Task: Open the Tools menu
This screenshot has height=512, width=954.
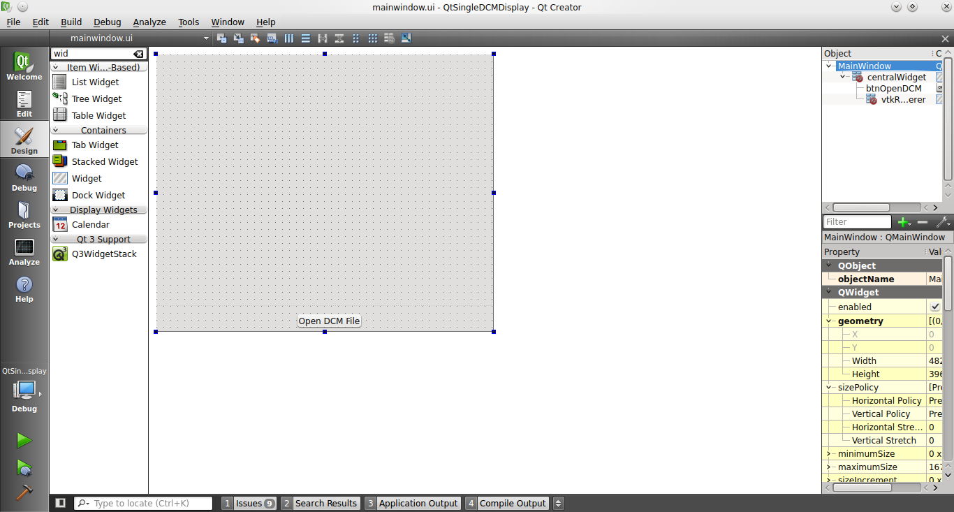Action: (189, 22)
